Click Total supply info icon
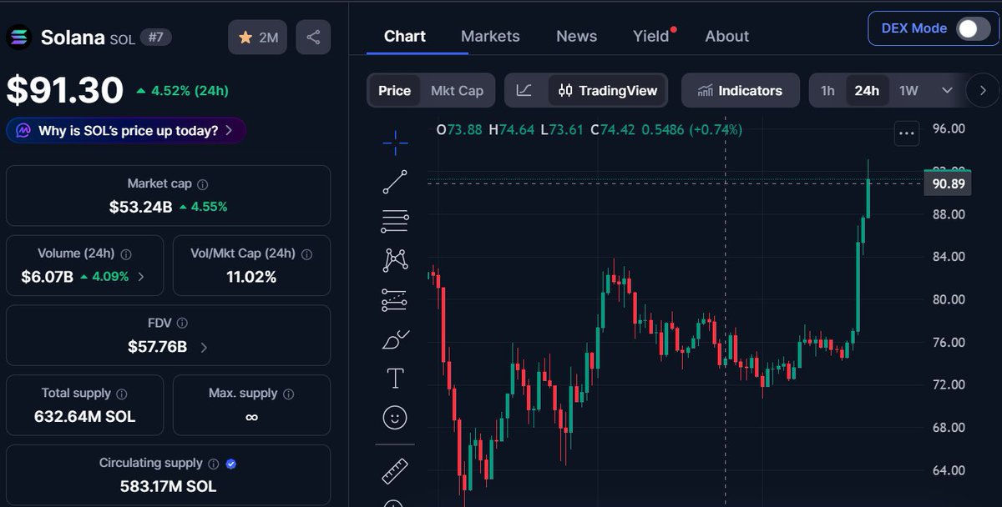 [122, 394]
